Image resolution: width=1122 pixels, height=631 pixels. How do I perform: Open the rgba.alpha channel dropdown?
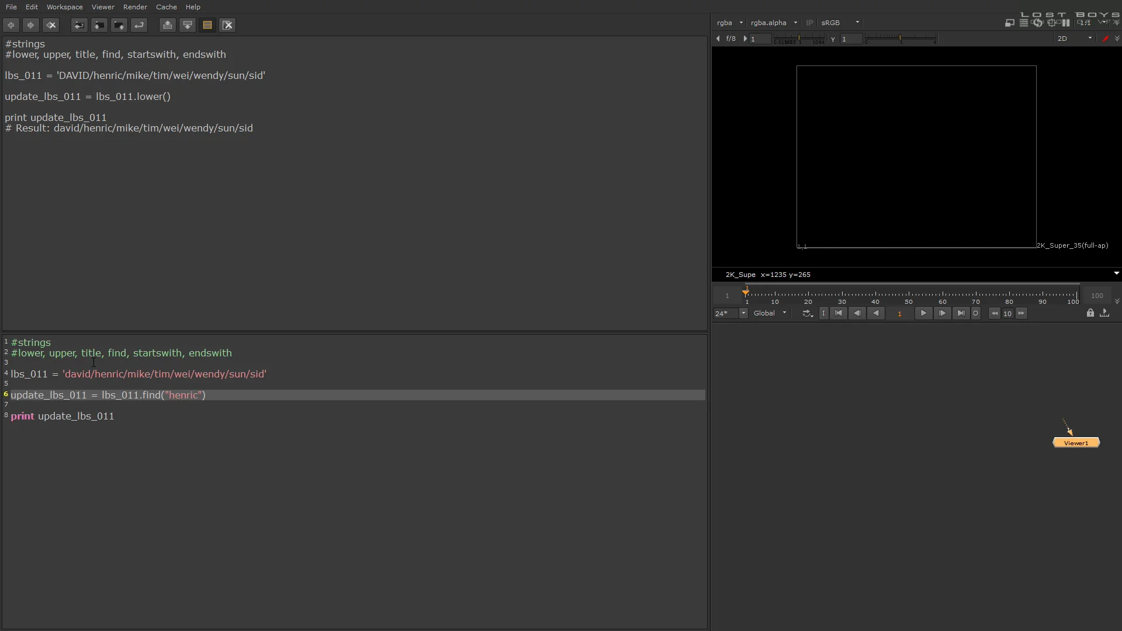[774, 23]
